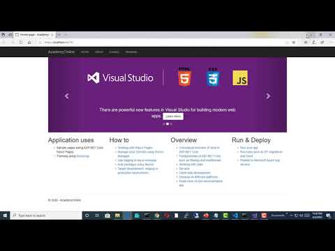Click the Learn More button on banner

[x=173, y=116]
